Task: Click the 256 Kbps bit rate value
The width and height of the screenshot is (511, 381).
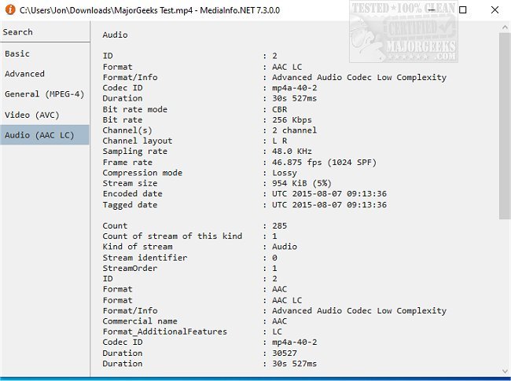Action: [x=292, y=120]
